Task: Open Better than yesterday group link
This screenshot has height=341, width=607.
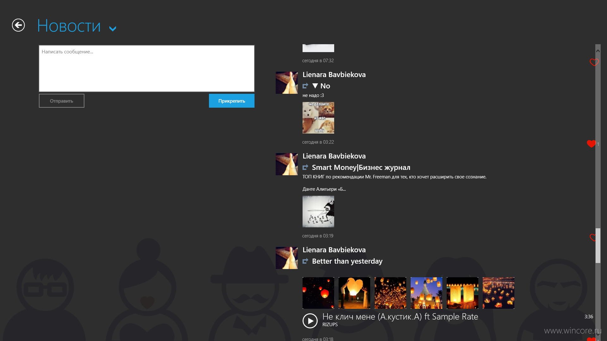Action: click(347, 261)
